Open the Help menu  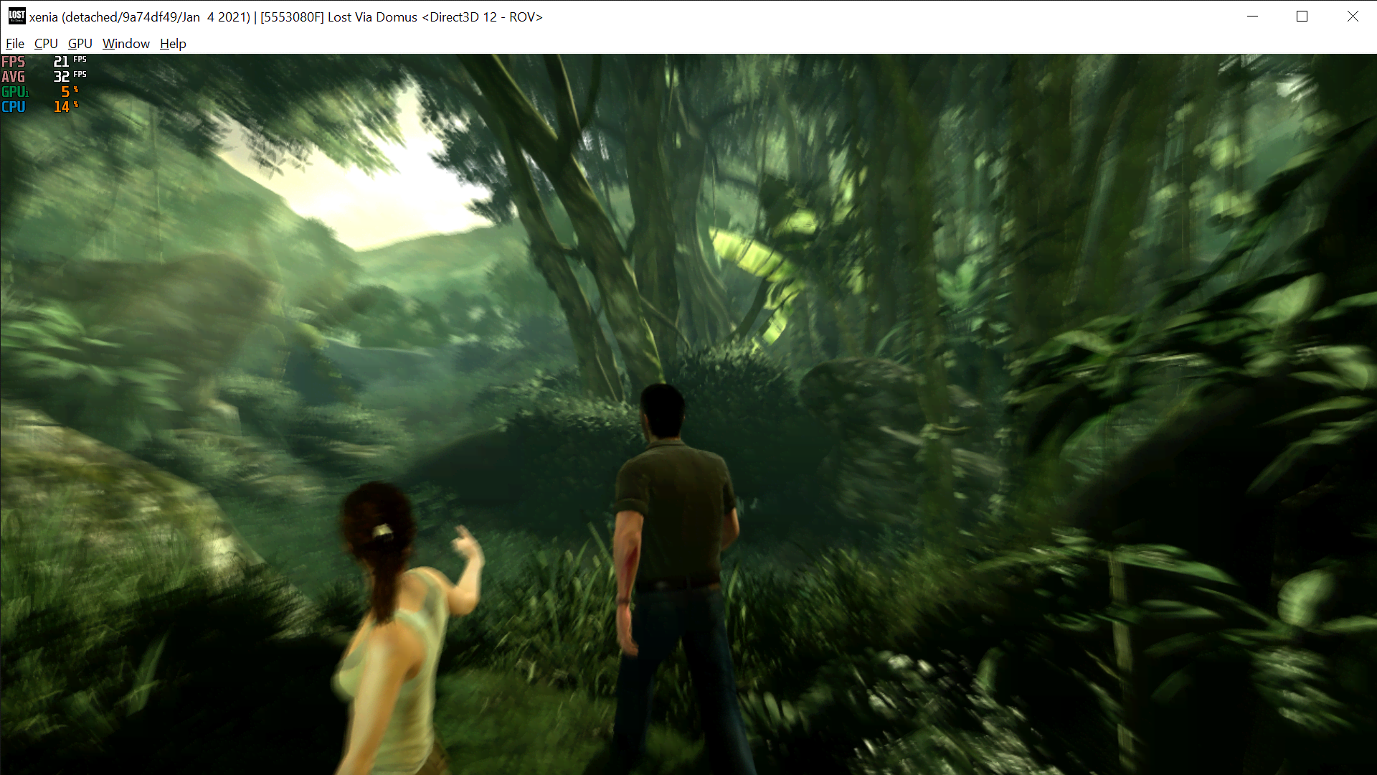(x=172, y=44)
